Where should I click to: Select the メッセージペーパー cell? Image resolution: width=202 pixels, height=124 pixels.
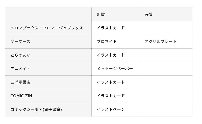(115, 69)
